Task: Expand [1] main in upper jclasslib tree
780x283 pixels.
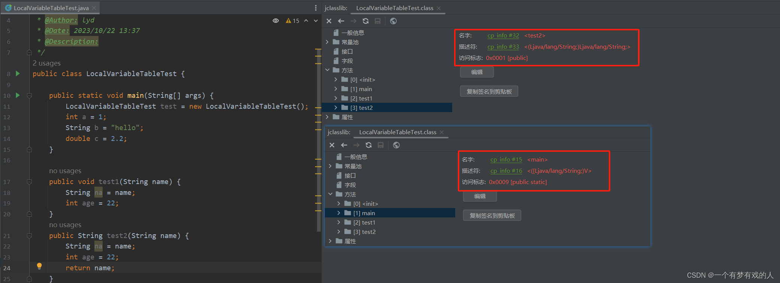Action: click(x=336, y=89)
